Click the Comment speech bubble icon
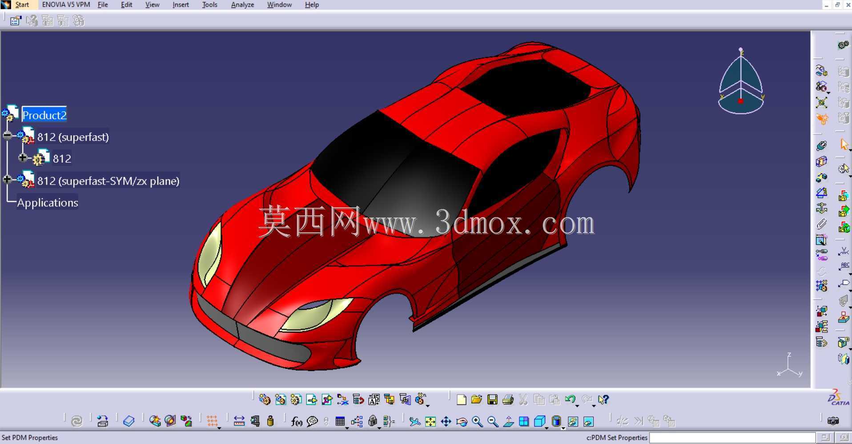Image resolution: width=852 pixels, height=444 pixels. point(312,421)
